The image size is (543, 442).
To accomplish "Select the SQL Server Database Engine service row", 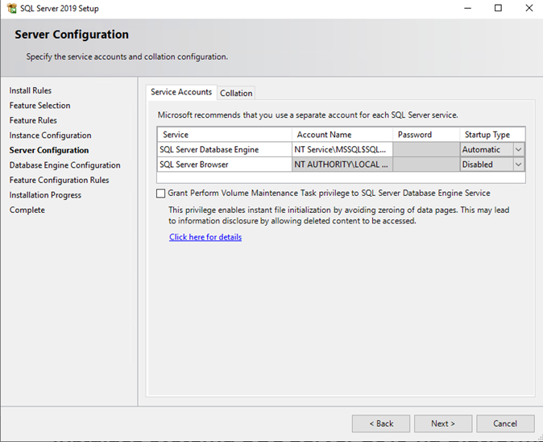I will point(225,150).
